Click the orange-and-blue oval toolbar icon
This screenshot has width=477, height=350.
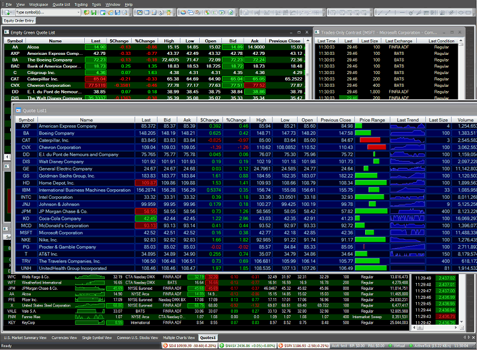tap(183, 13)
